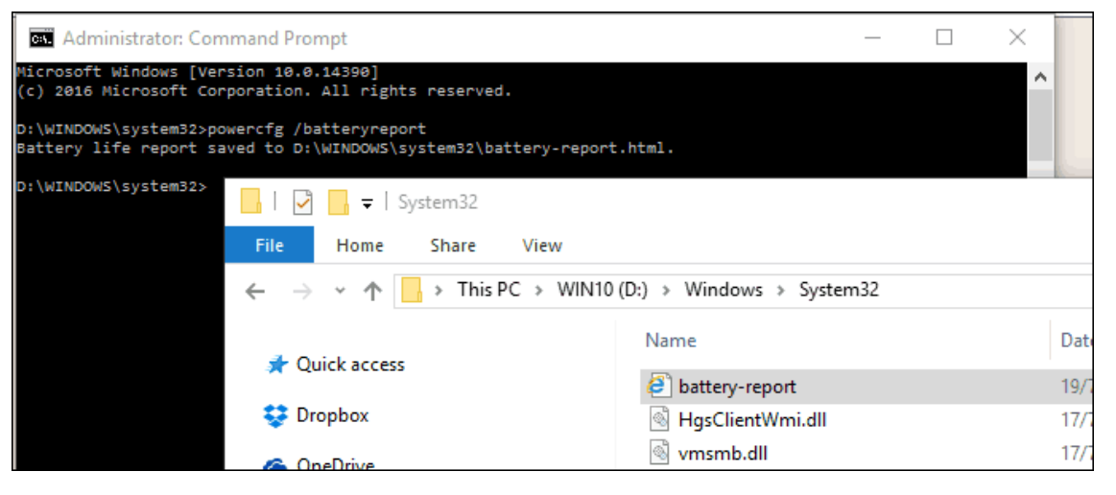The image size is (1116, 495).
Task: Switch to the View ribbon tab
Action: coord(541,246)
